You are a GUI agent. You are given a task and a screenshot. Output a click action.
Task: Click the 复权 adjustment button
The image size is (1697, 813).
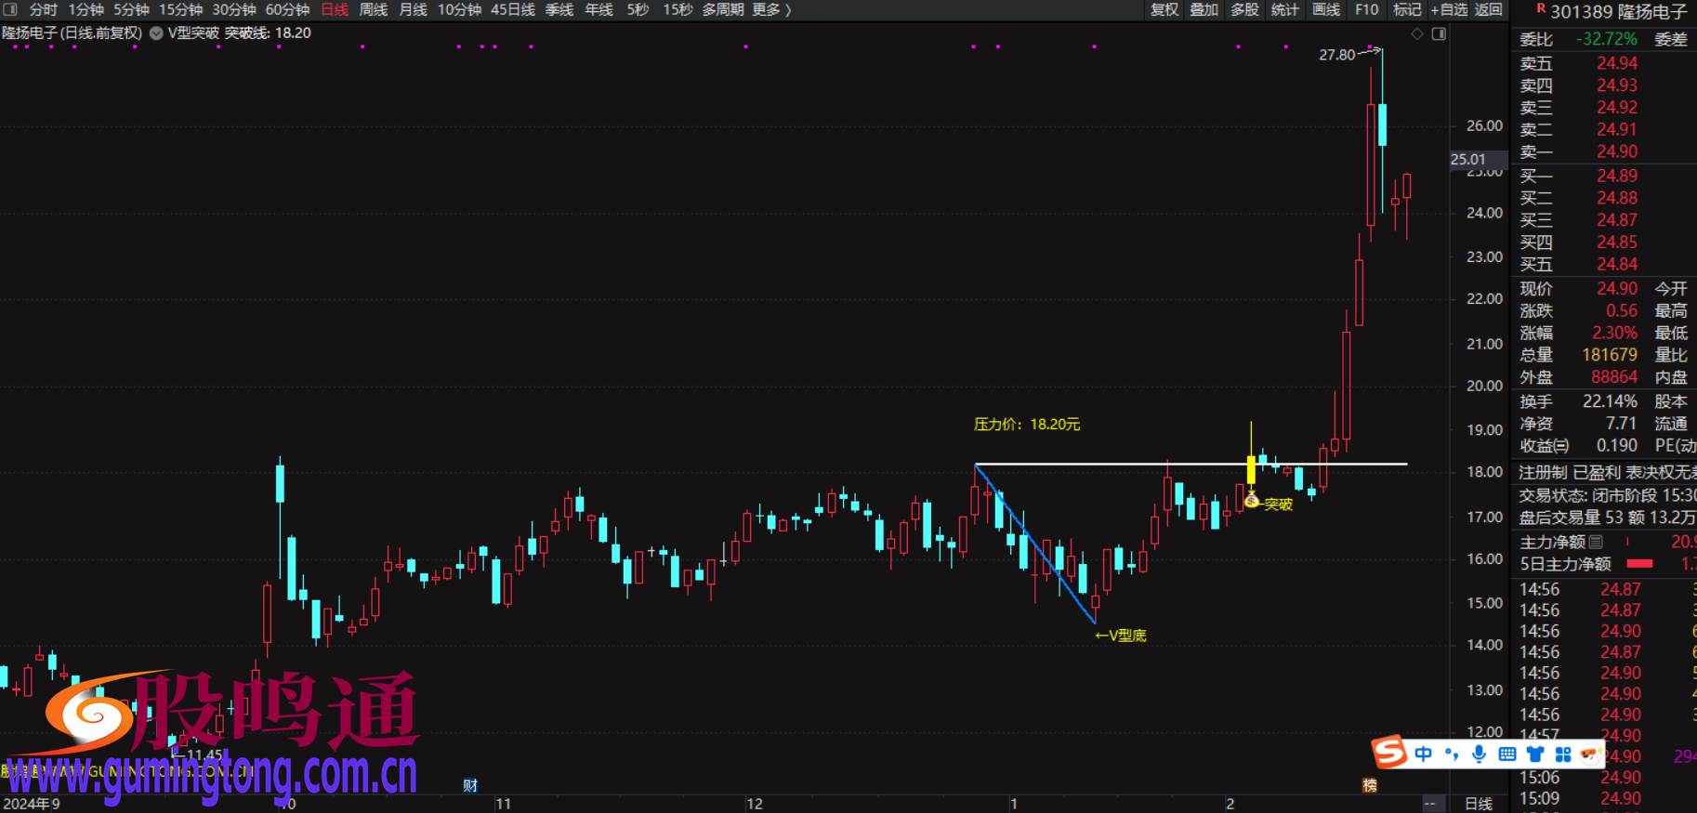click(x=1164, y=9)
